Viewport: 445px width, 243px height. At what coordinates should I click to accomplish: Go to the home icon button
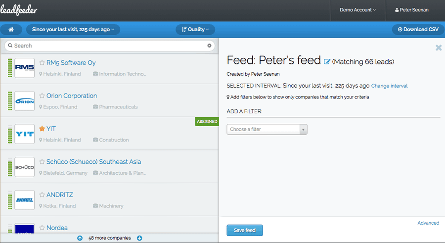pyautogui.click(x=11, y=30)
